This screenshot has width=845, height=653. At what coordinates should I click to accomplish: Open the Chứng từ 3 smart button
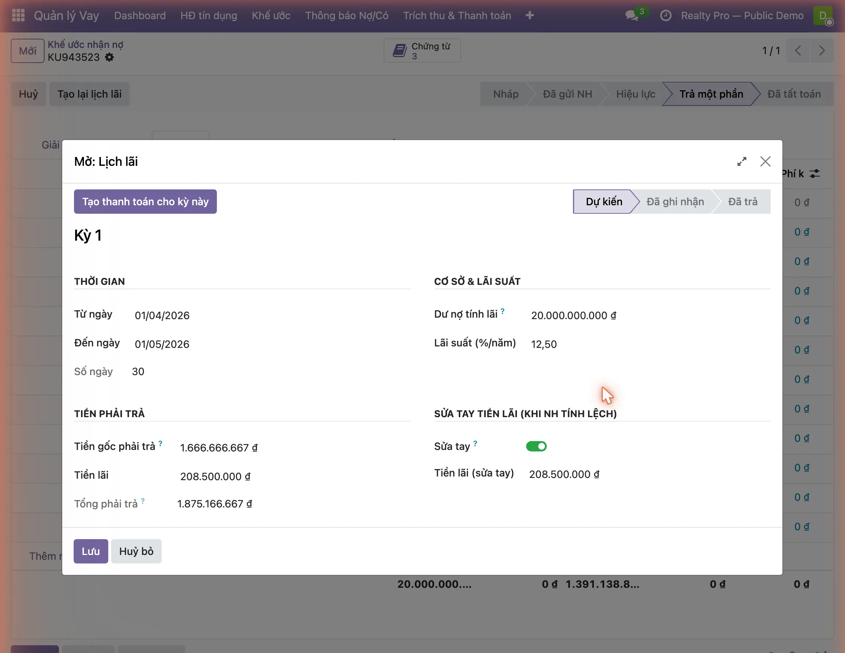click(422, 51)
